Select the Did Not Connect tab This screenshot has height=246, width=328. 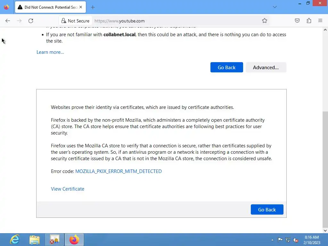click(50, 7)
